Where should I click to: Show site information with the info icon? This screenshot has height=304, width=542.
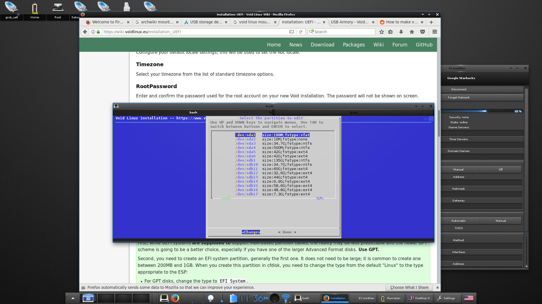coord(93,32)
